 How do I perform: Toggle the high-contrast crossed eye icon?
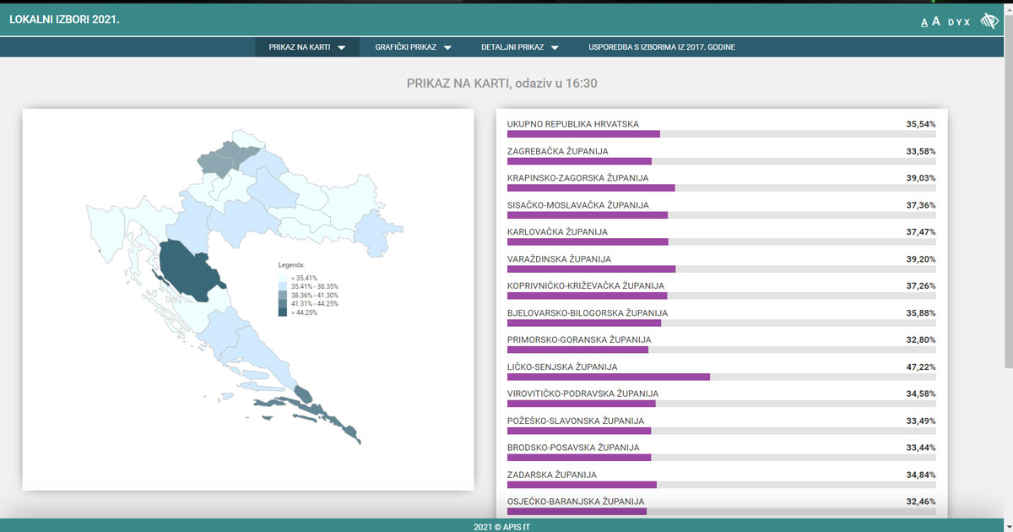pos(989,21)
